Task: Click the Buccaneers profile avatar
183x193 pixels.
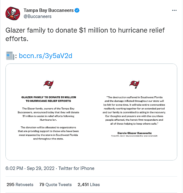Action: click(x=13, y=13)
